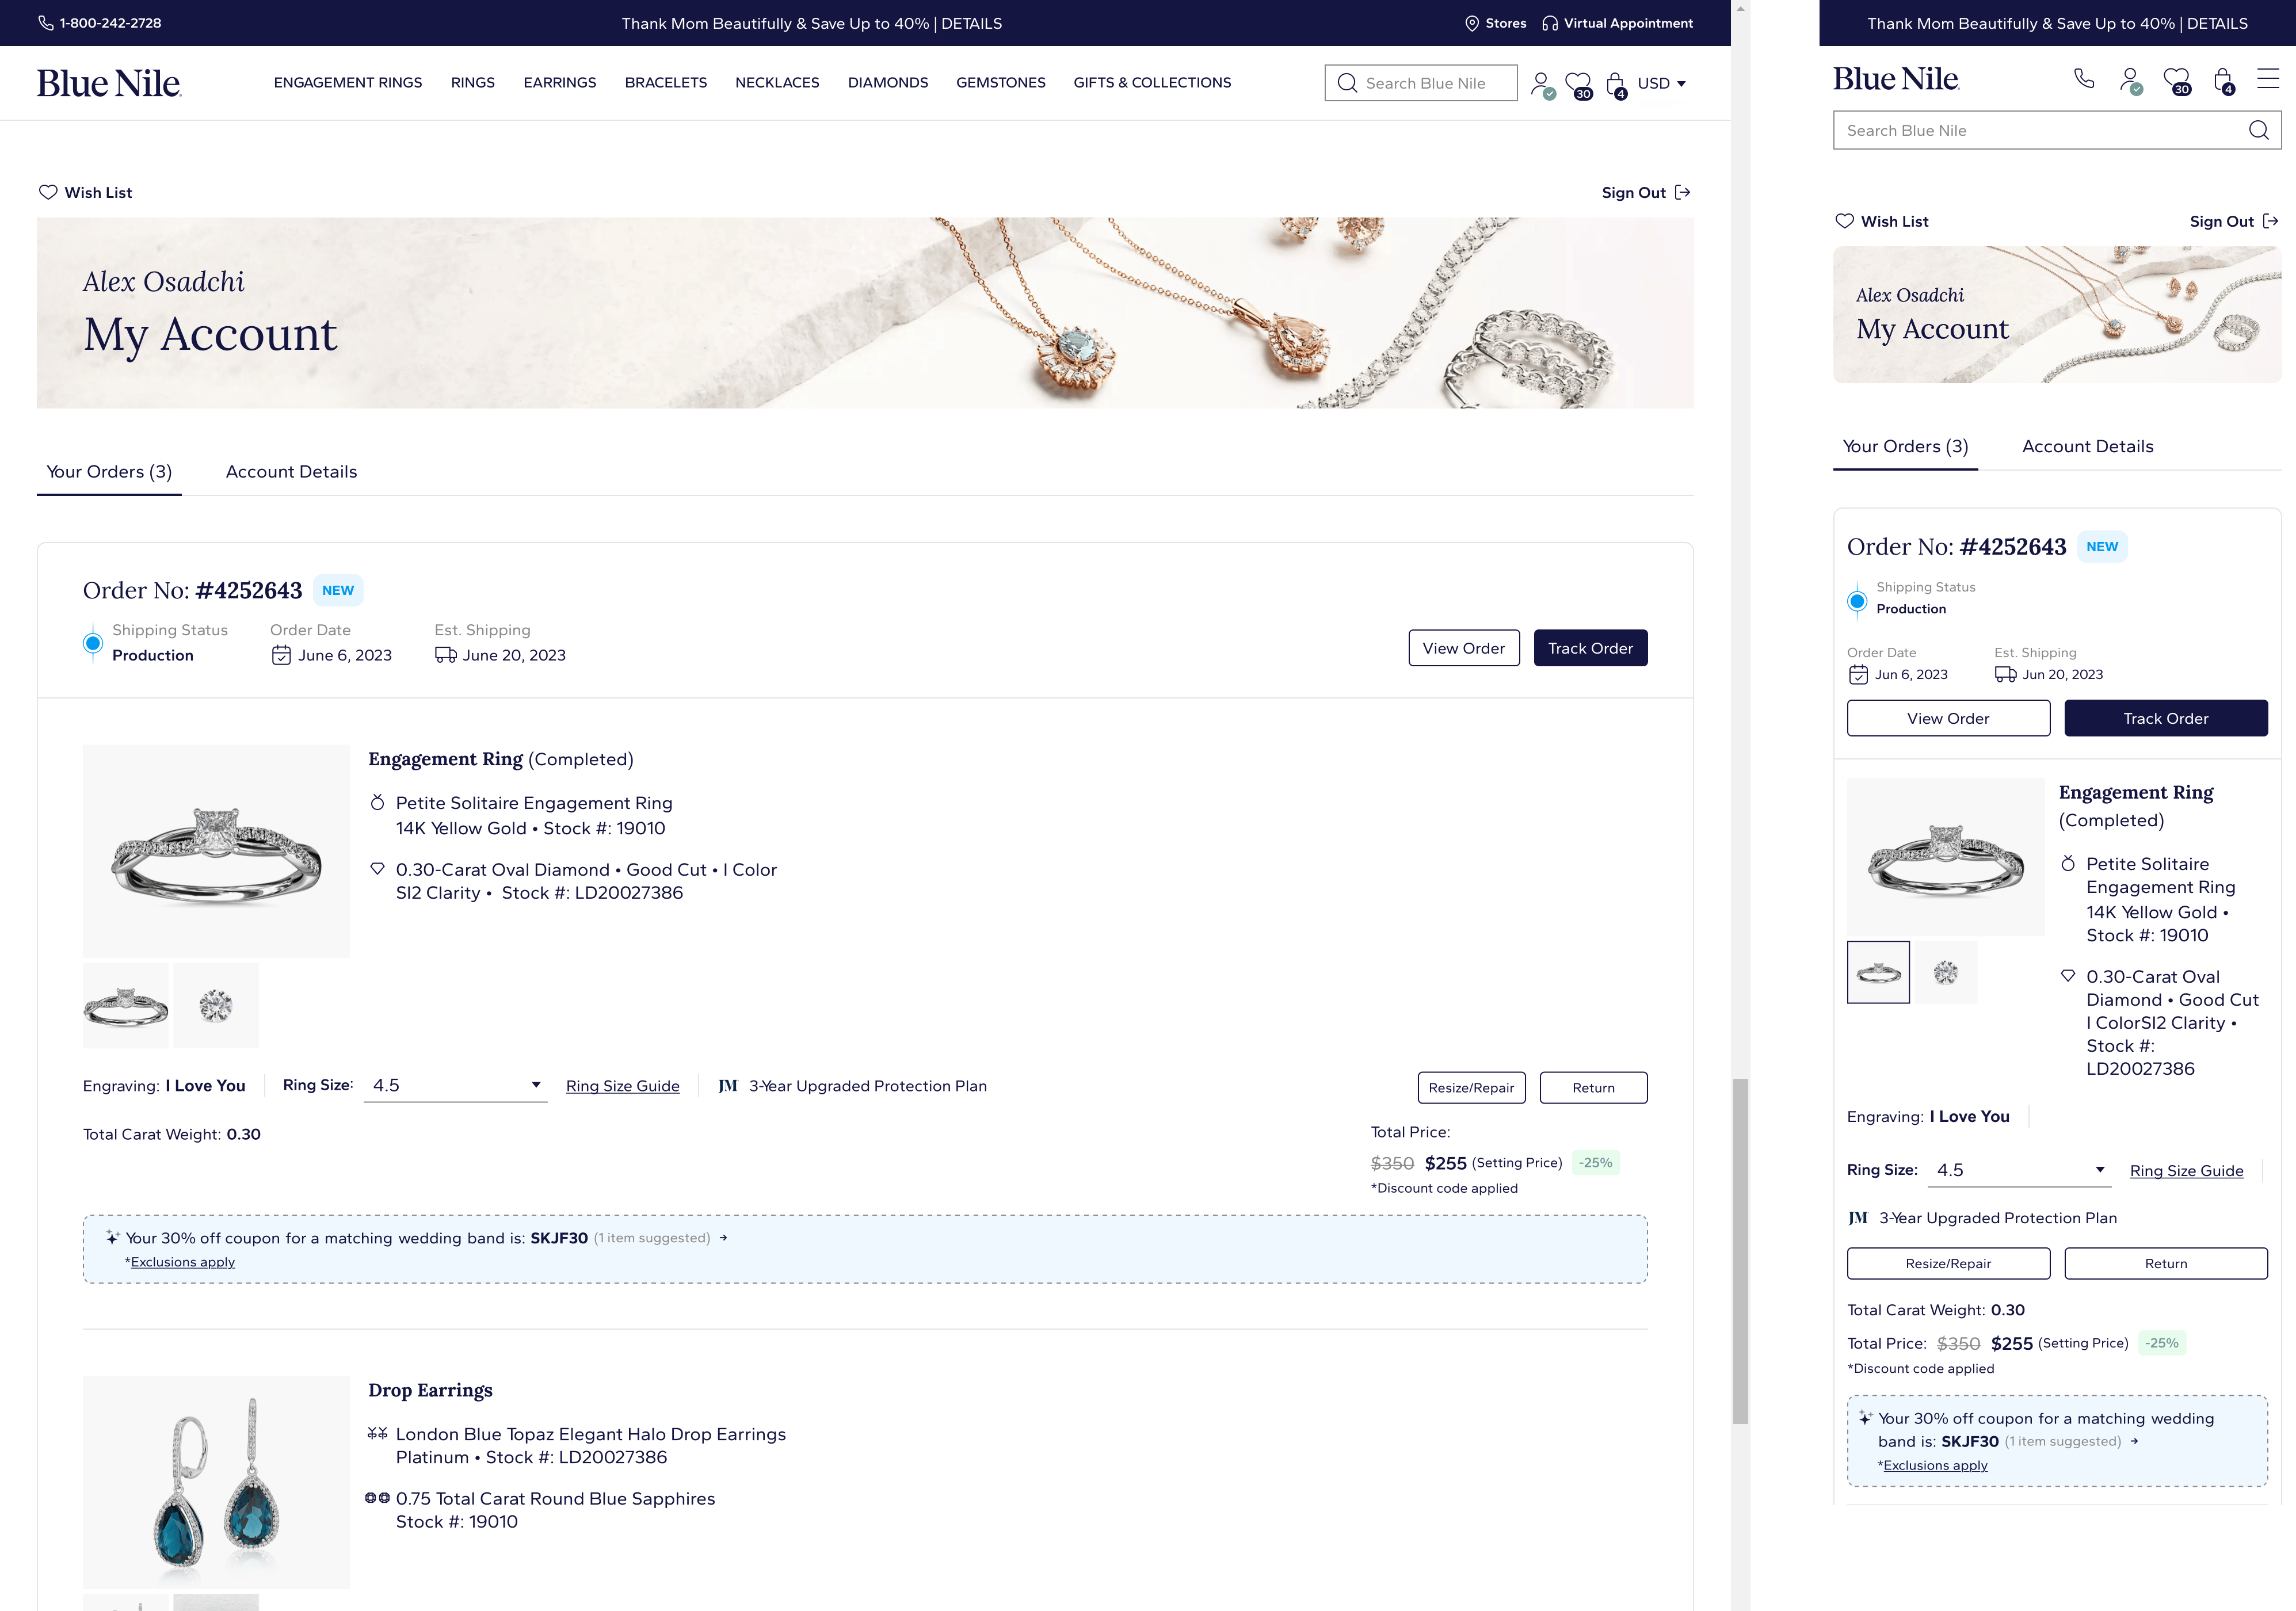Click DETAILS promo banner in desktop top bar
This screenshot has height=1611, width=2296.
pos(971,23)
